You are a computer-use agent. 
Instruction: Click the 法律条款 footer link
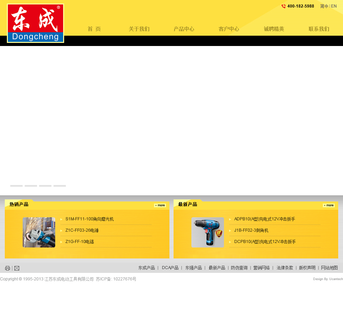point(285,268)
